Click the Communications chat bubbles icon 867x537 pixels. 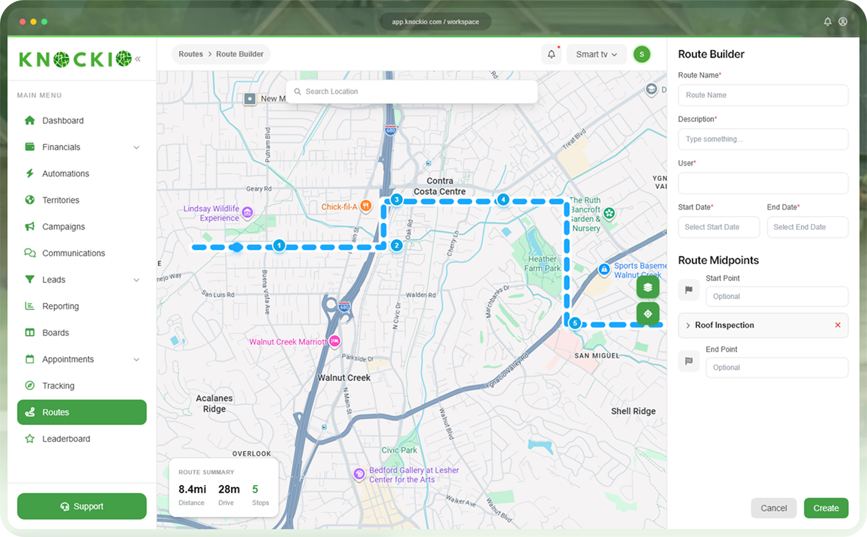[x=29, y=253]
